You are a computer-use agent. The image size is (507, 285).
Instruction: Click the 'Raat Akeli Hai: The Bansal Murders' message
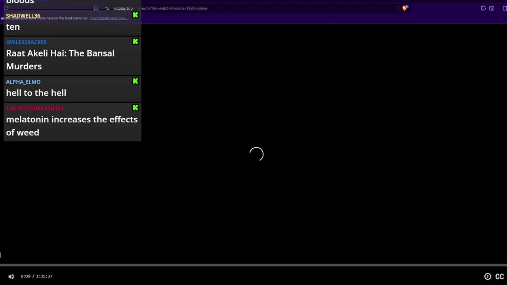(60, 60)
